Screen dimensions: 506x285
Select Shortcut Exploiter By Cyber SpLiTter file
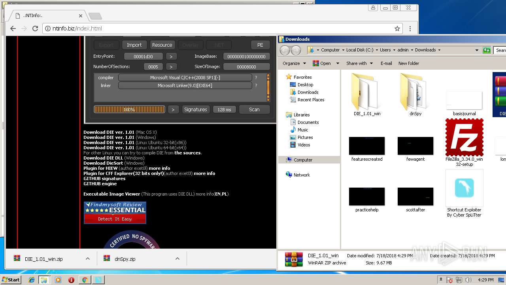click(x=464, y=194)
